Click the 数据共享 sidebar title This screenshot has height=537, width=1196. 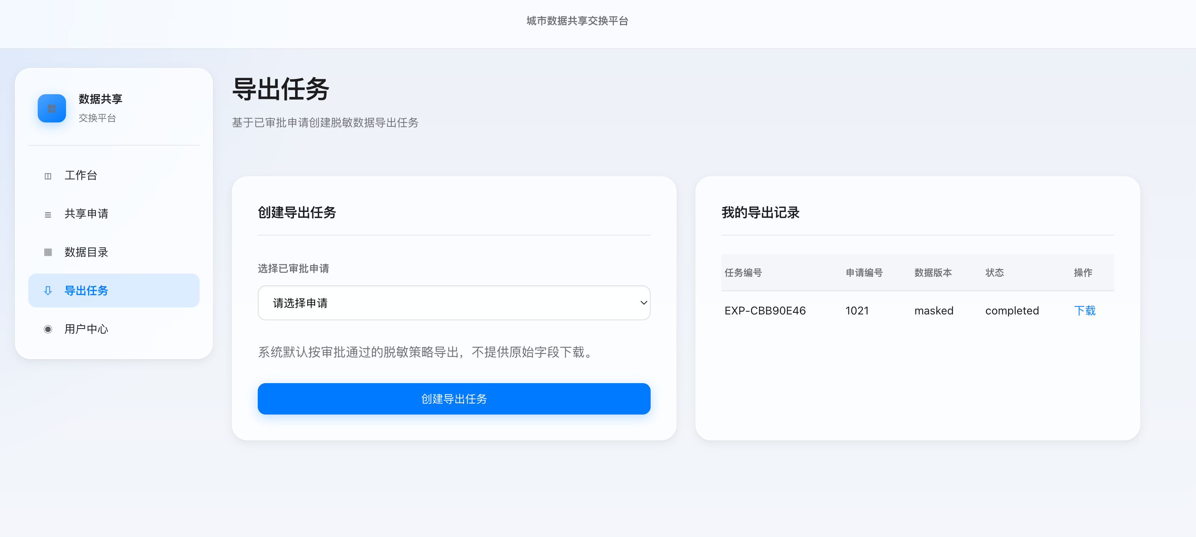[100, 99]
